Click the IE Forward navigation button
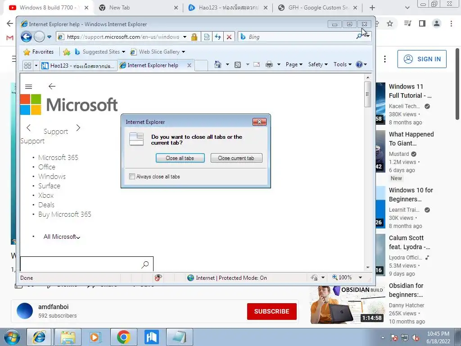461x346 pixels. pyautogui.click(x=39, y=37)
